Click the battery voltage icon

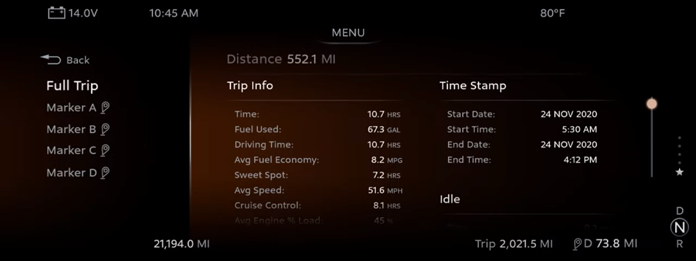point(56,13)
